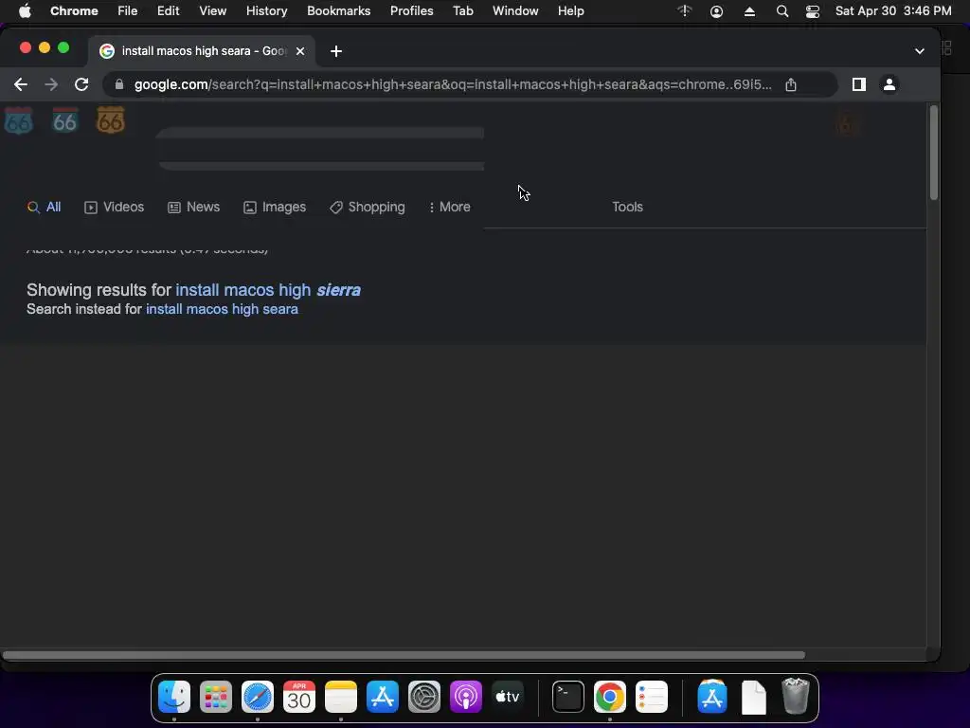Screen dimensions: 970x728
Task: Open the Edit menu
Action: tap(168, 11)
